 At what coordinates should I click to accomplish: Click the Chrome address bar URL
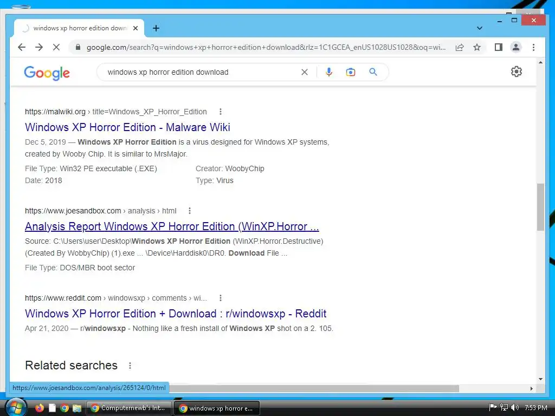(266, 47)
